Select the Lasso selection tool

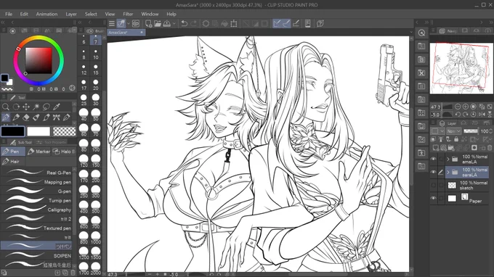[x=46, y=107]
